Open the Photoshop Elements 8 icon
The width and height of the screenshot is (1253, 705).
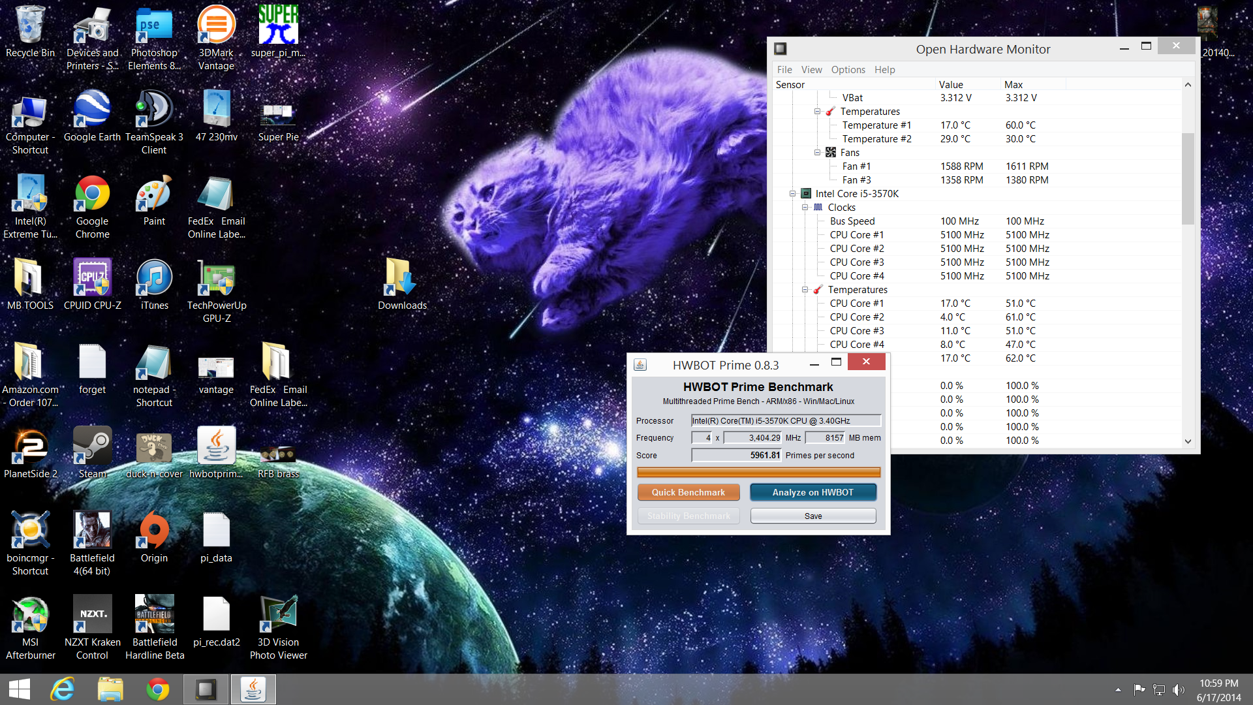click(x=154, y=38)
